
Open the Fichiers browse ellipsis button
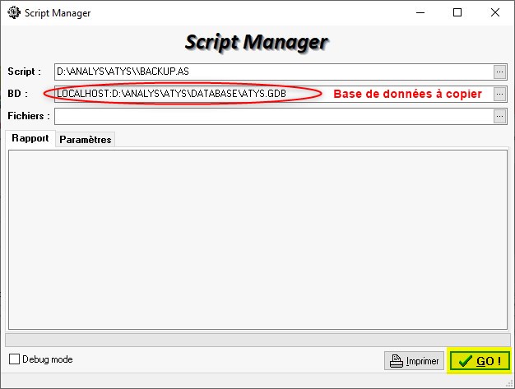499,116
